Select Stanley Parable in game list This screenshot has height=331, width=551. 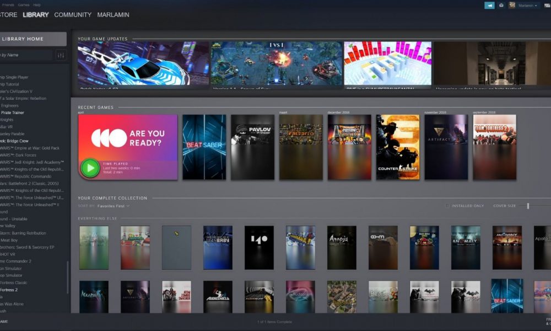pyautogui.click(x=12, y=134)
